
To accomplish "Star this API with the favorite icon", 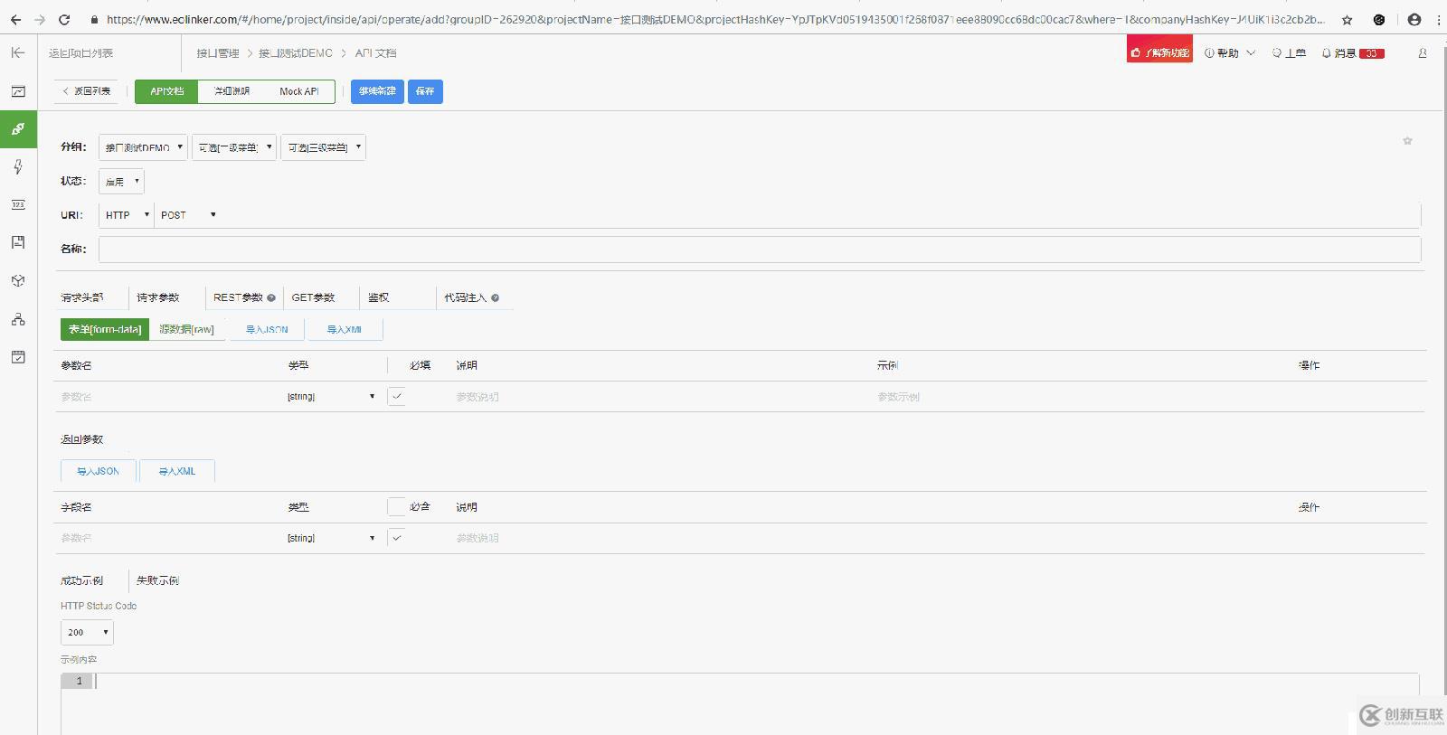I will [1407, 141].
